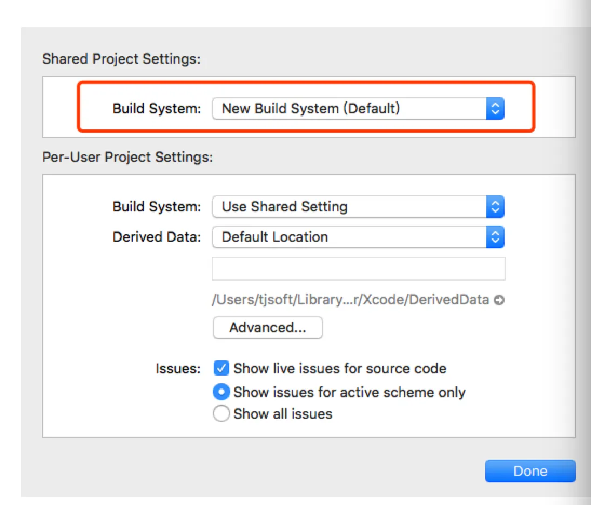Click the /Users/tjsoft DerivedData path text
Screen dimensions: 591x505
(350, 300)
